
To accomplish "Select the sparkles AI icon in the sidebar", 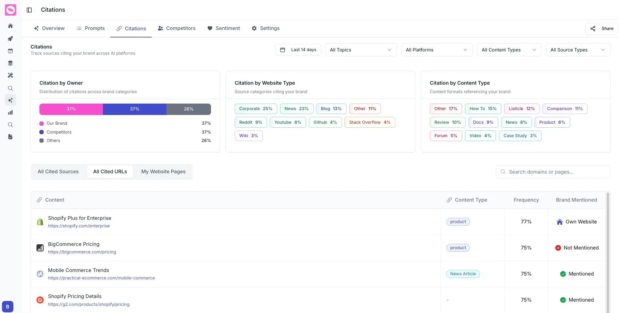I will [10, 100].
